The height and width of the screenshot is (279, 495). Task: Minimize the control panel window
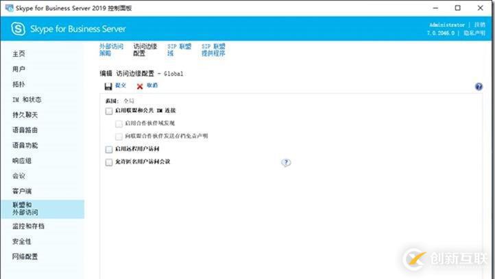[435, 8]
